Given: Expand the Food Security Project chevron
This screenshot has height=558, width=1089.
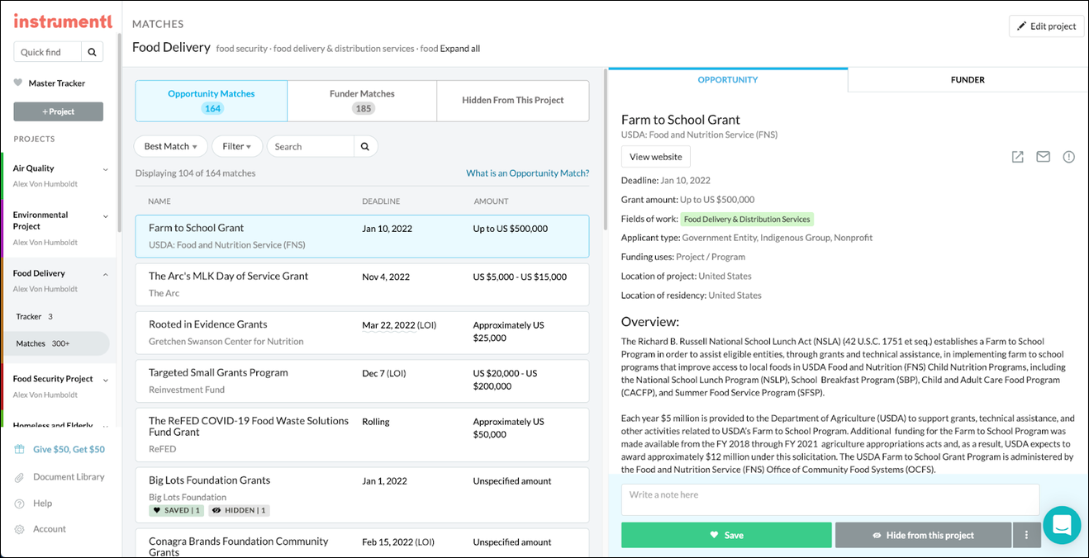Looking at the screenshot, I should point(106,380).
